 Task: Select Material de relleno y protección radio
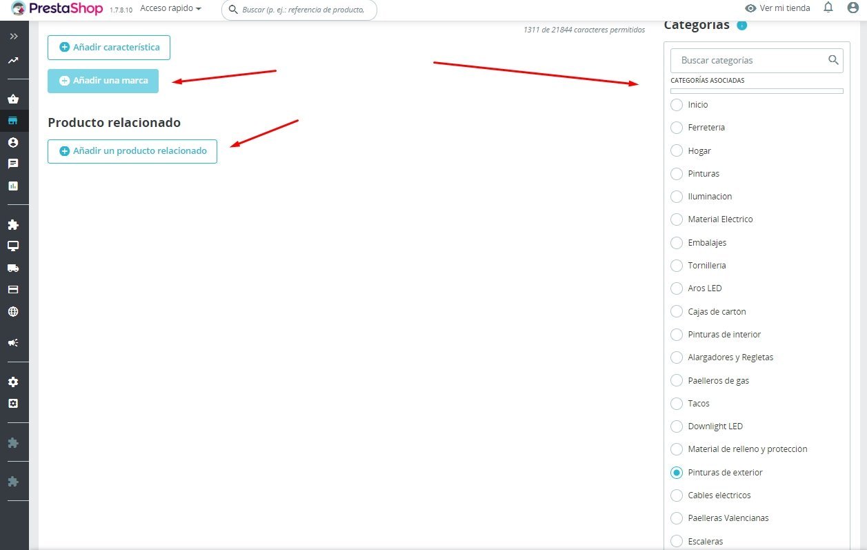tap(677, 449)
